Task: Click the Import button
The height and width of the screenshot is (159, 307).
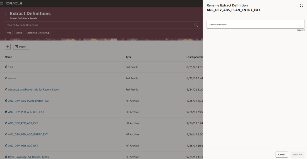Action: (21, 47)
